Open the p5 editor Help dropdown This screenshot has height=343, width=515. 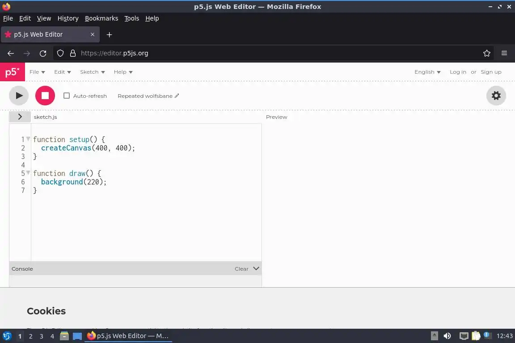point(123,72)
